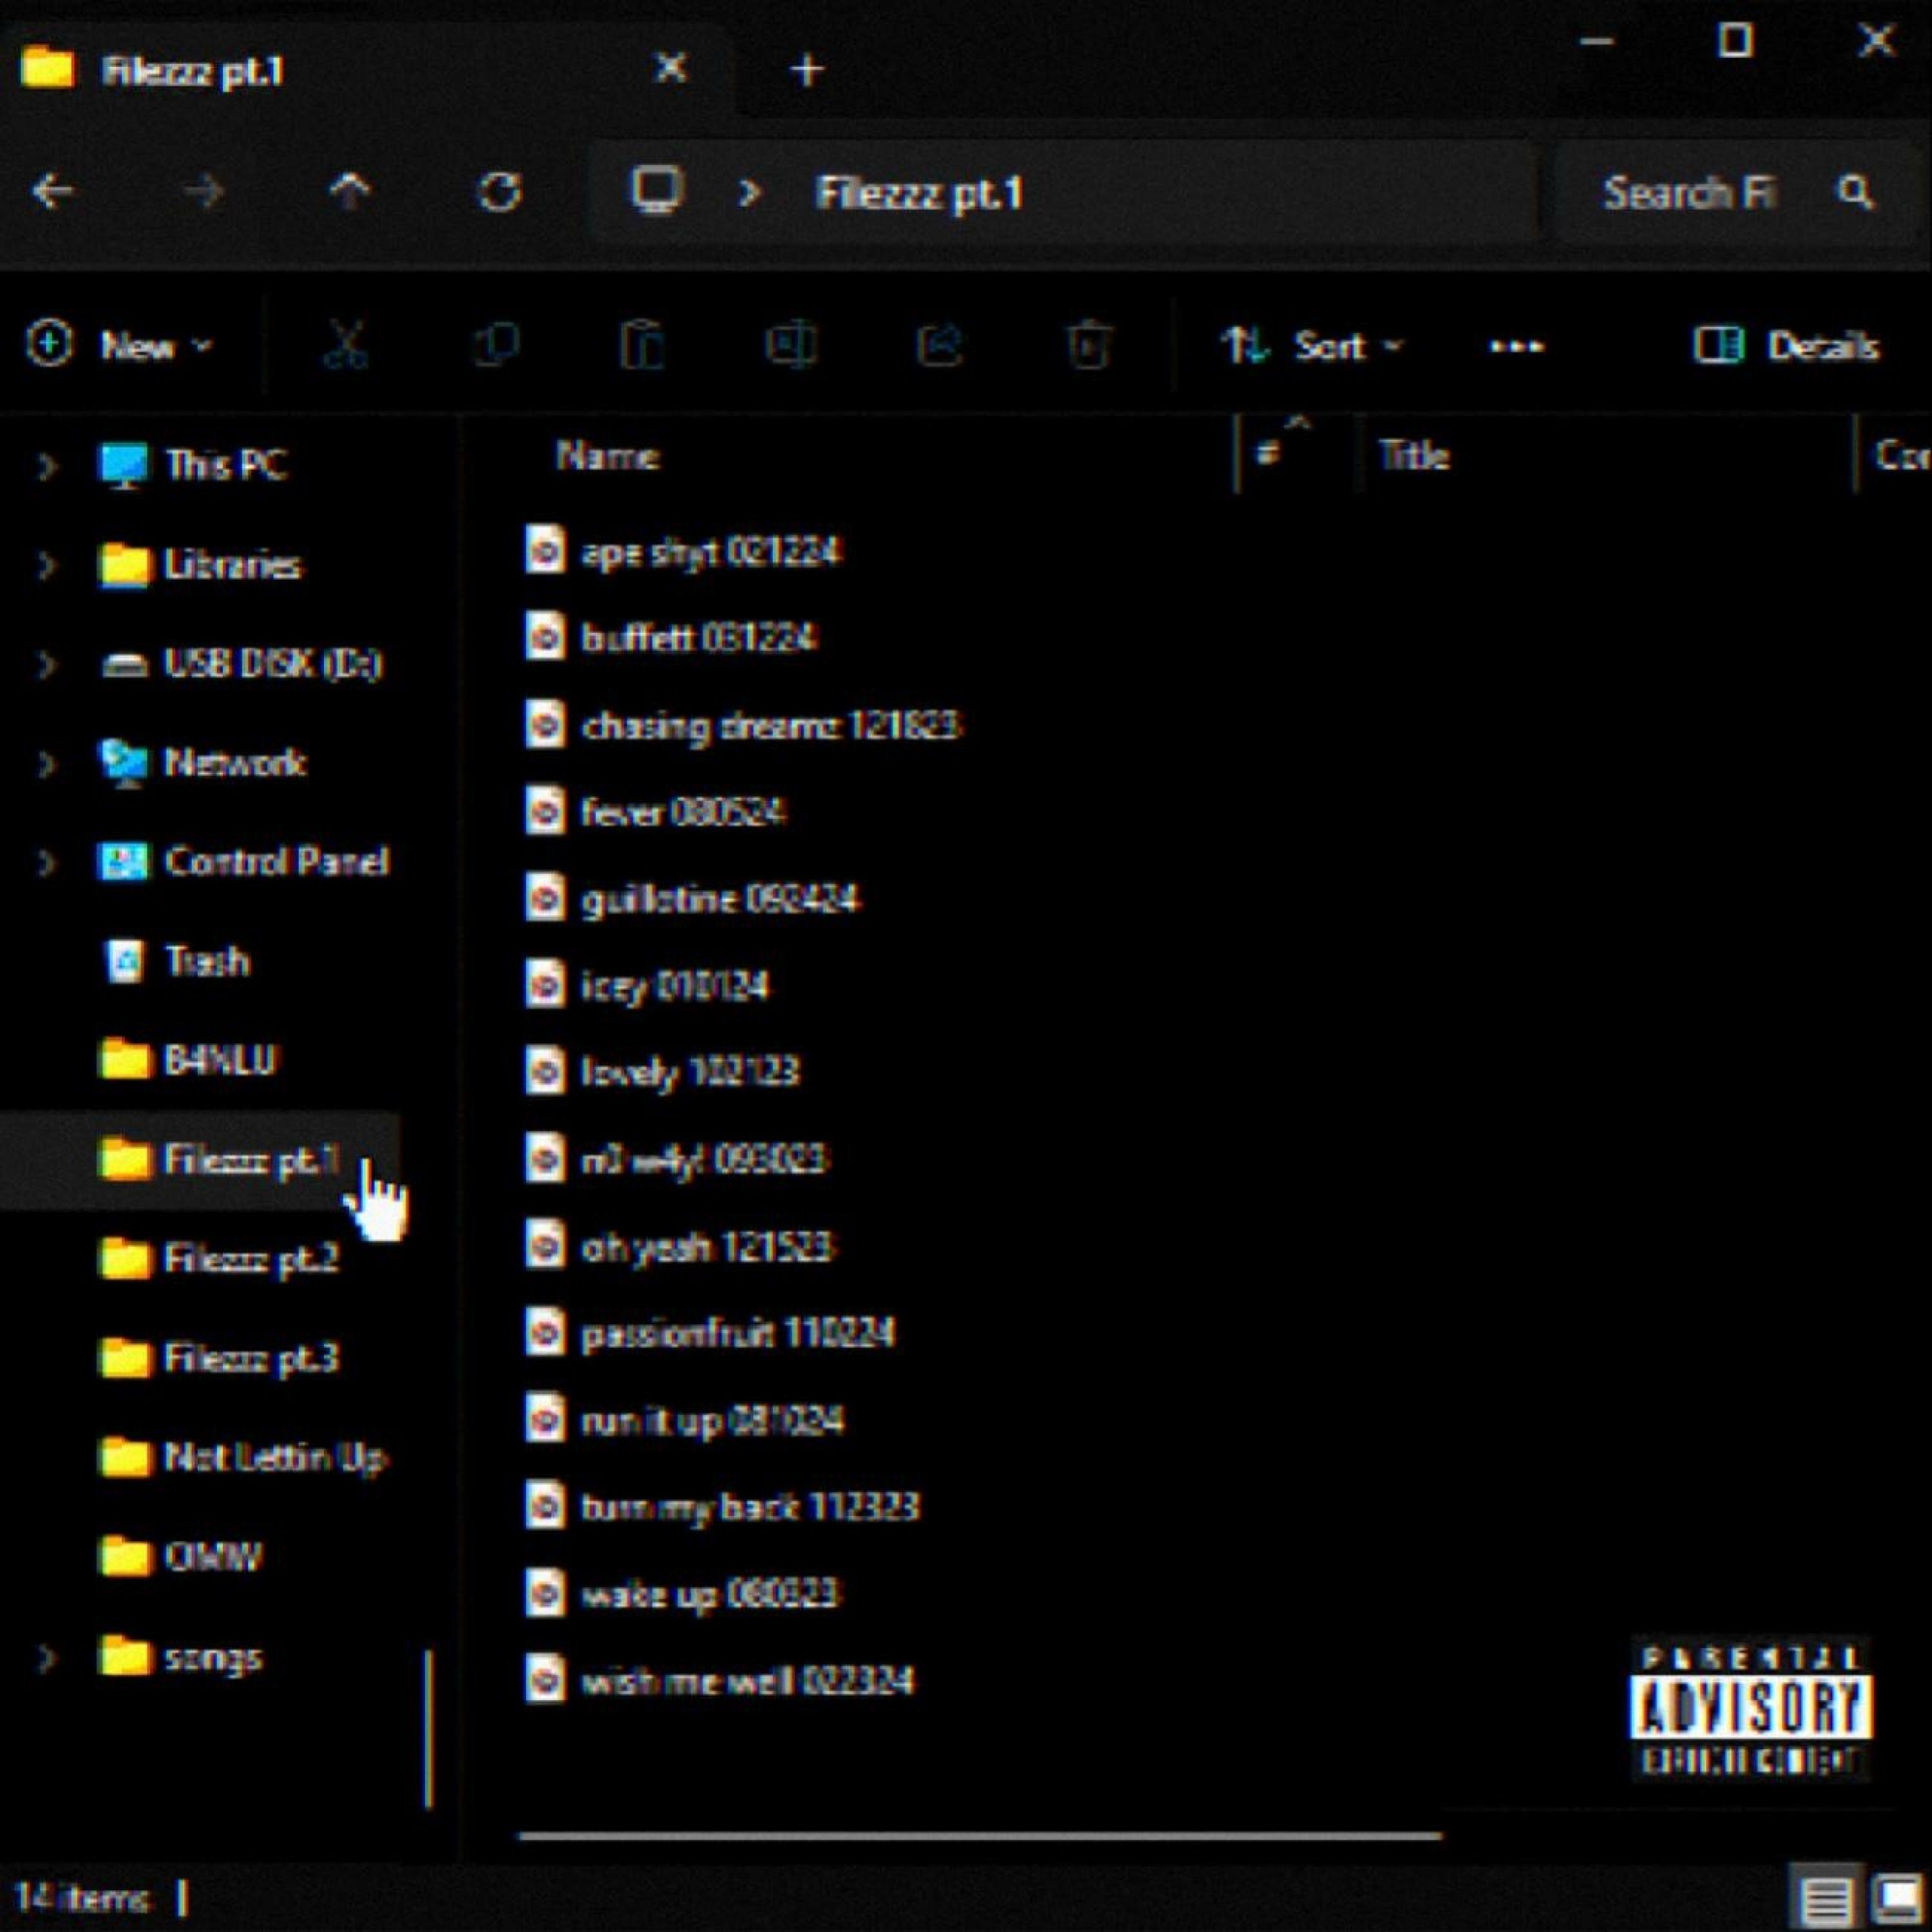Screen dimensions: 1932x1932
Task: Expand the This PC tree node
Action: pos(46,465)
